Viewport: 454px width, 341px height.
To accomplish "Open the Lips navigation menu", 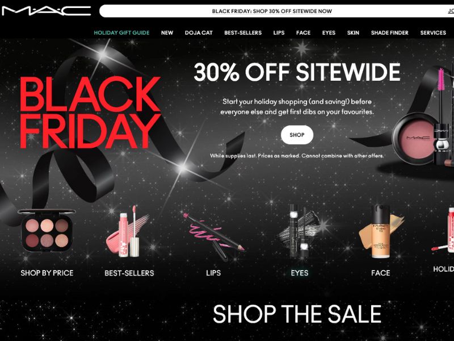I will tap(279, 33).
